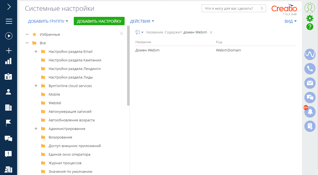Open the ДЕЙСТВИЯ menu
Screen dimensions: 318x175
[x=142, y=21]
